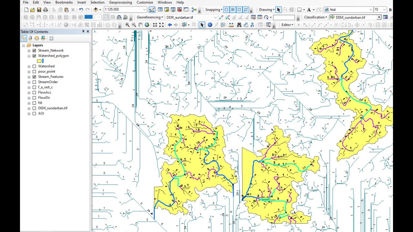Viewport: 413px width, 232px height.
Task: Collapse the Watershed_polygon layer node
Action: pyautogui.click(x=29, y=56)
